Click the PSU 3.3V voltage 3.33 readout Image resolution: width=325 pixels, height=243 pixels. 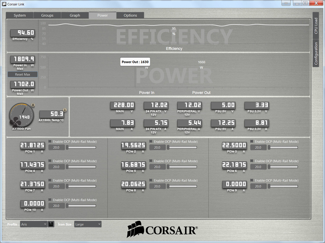pyautogui.click(x=257, y=105)
